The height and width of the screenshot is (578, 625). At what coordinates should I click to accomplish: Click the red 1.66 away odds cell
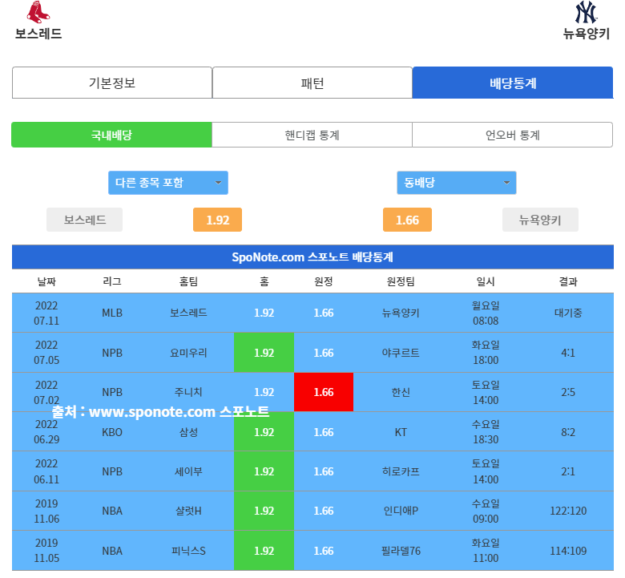[x=324, y=392]
